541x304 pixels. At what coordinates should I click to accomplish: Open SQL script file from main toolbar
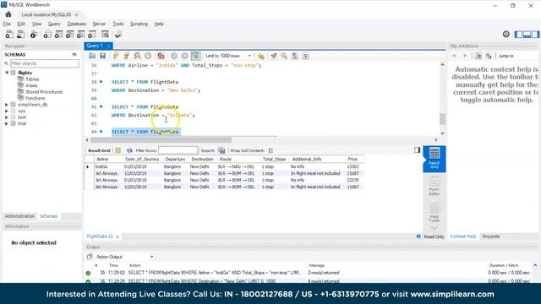(x=20, y=34)
